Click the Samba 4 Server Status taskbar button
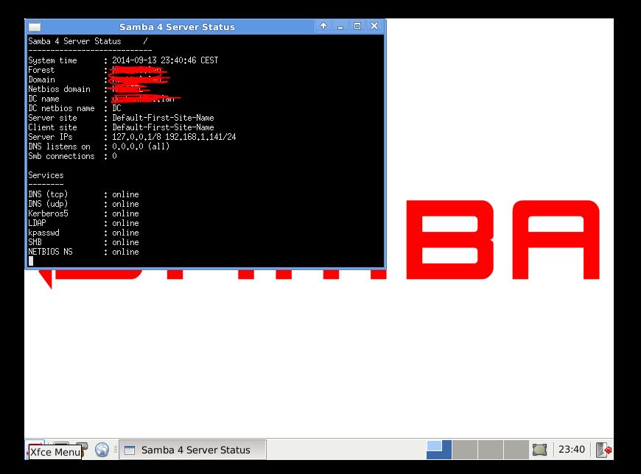641x474 pixels. 192,450
